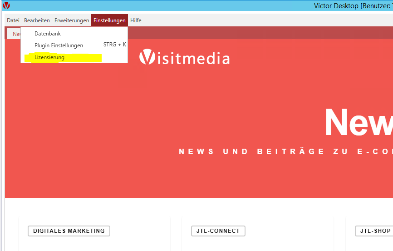
Task: Click the Visitmedia logo
Action: [184, 57]
